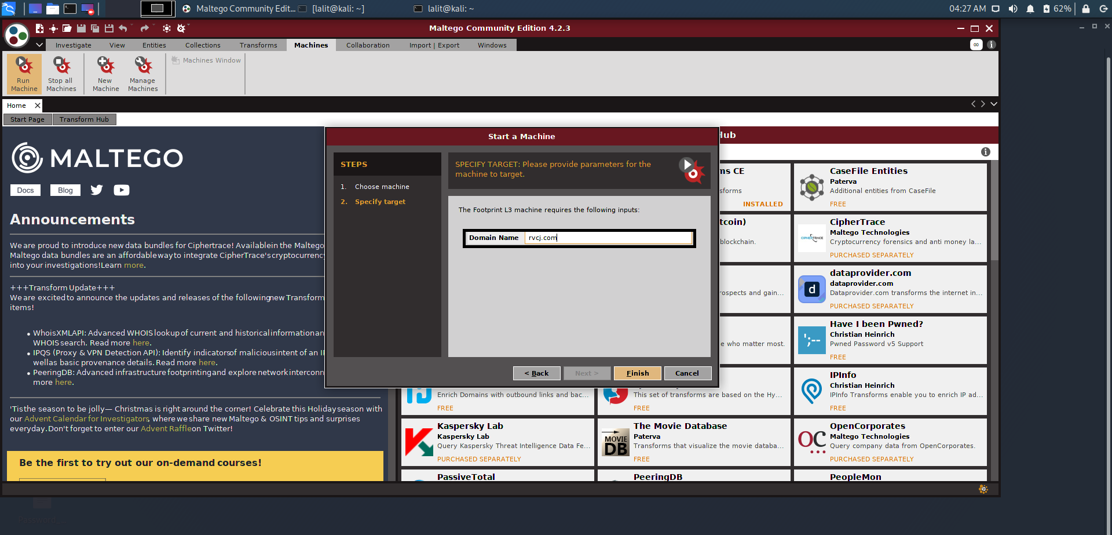Switch to [lalit@kali: ~] terminal in taskbar
This screenshot has width=1112, height=535.
click(331, 9)
